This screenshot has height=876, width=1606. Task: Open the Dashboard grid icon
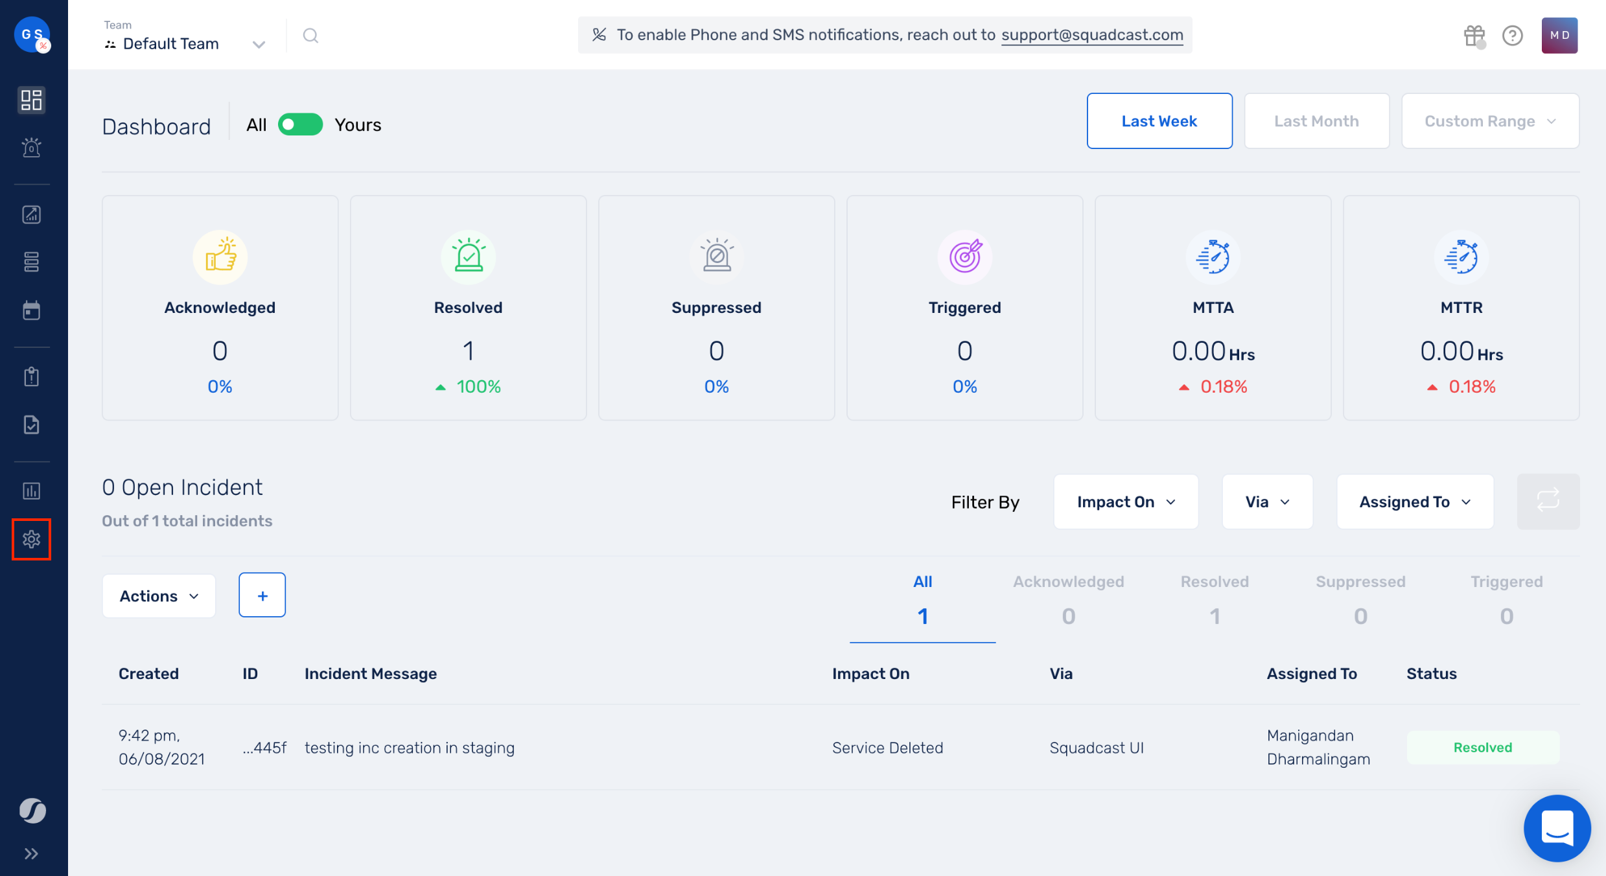pyautogui.click(x=31, y=100)
